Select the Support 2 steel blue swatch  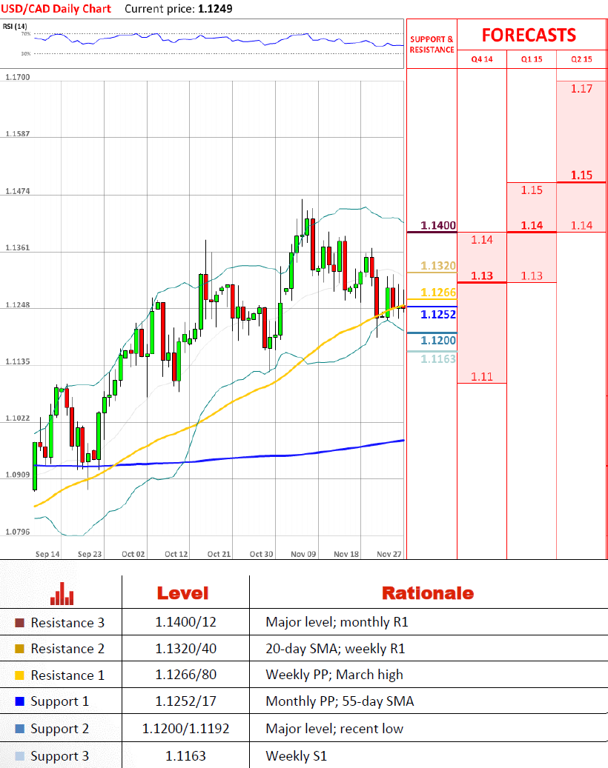tap(19, 728)
